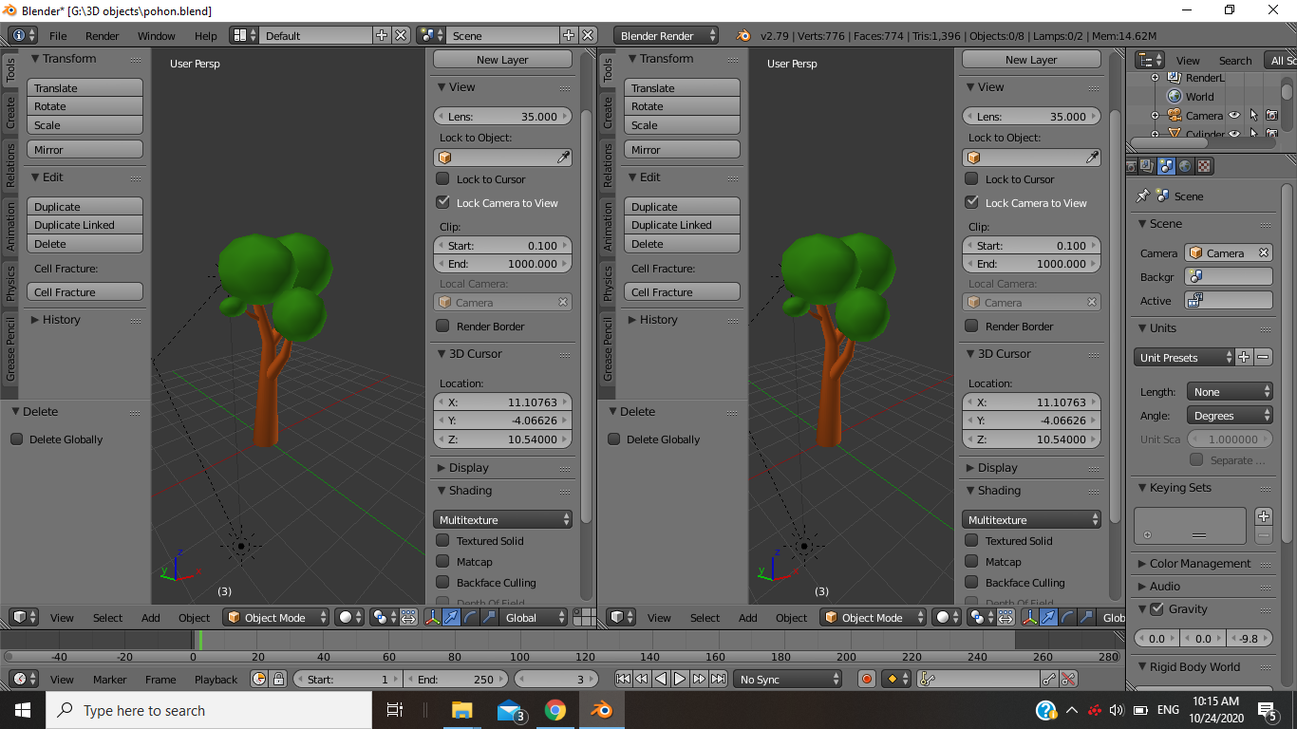Select translate manipulator arrow in left viewport
Screen dimensions: 1297x729
pyautogui.click(x=452, y=617)
